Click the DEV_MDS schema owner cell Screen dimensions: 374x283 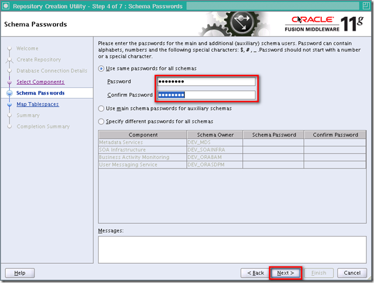(215, 142)
